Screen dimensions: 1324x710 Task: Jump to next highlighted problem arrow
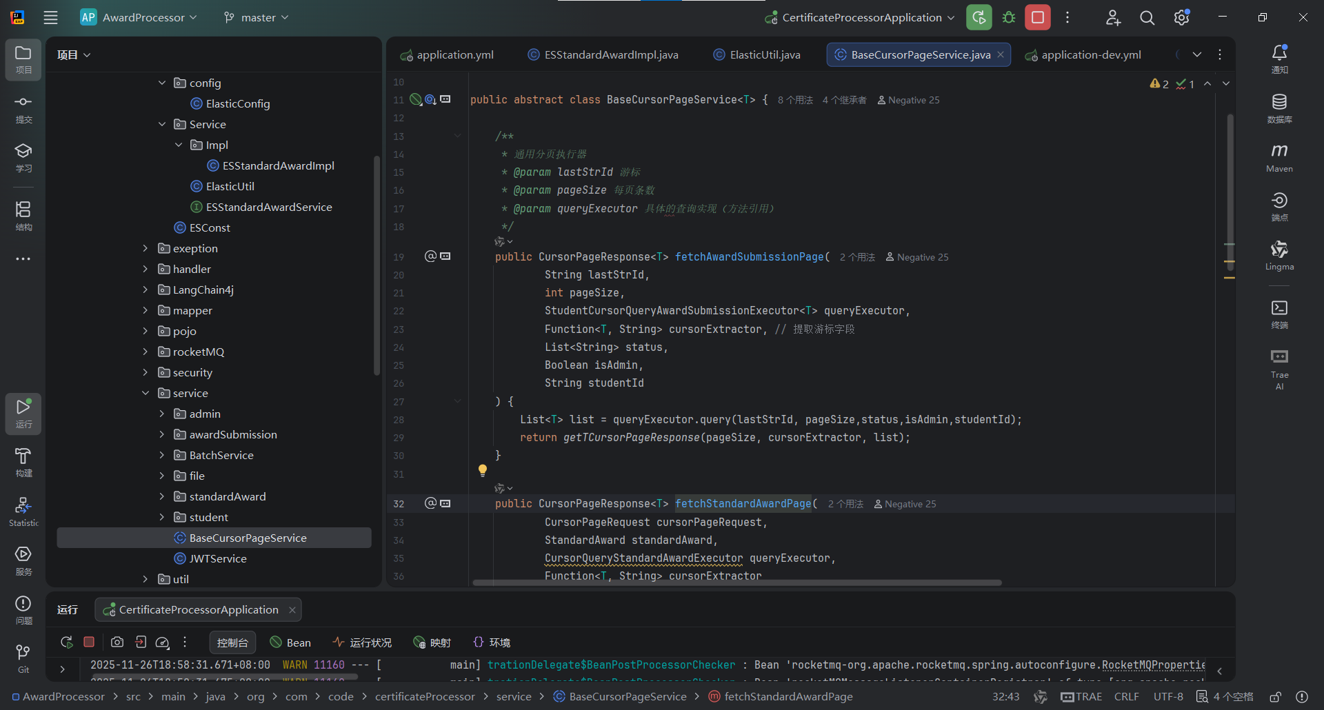click(1226, 83)
